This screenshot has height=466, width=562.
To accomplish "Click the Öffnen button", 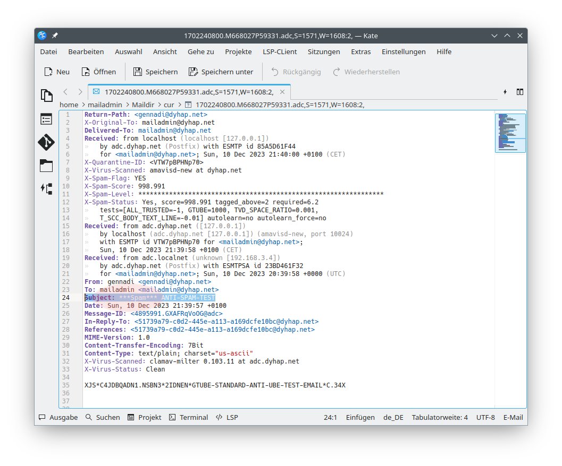I will click(98, 72).
